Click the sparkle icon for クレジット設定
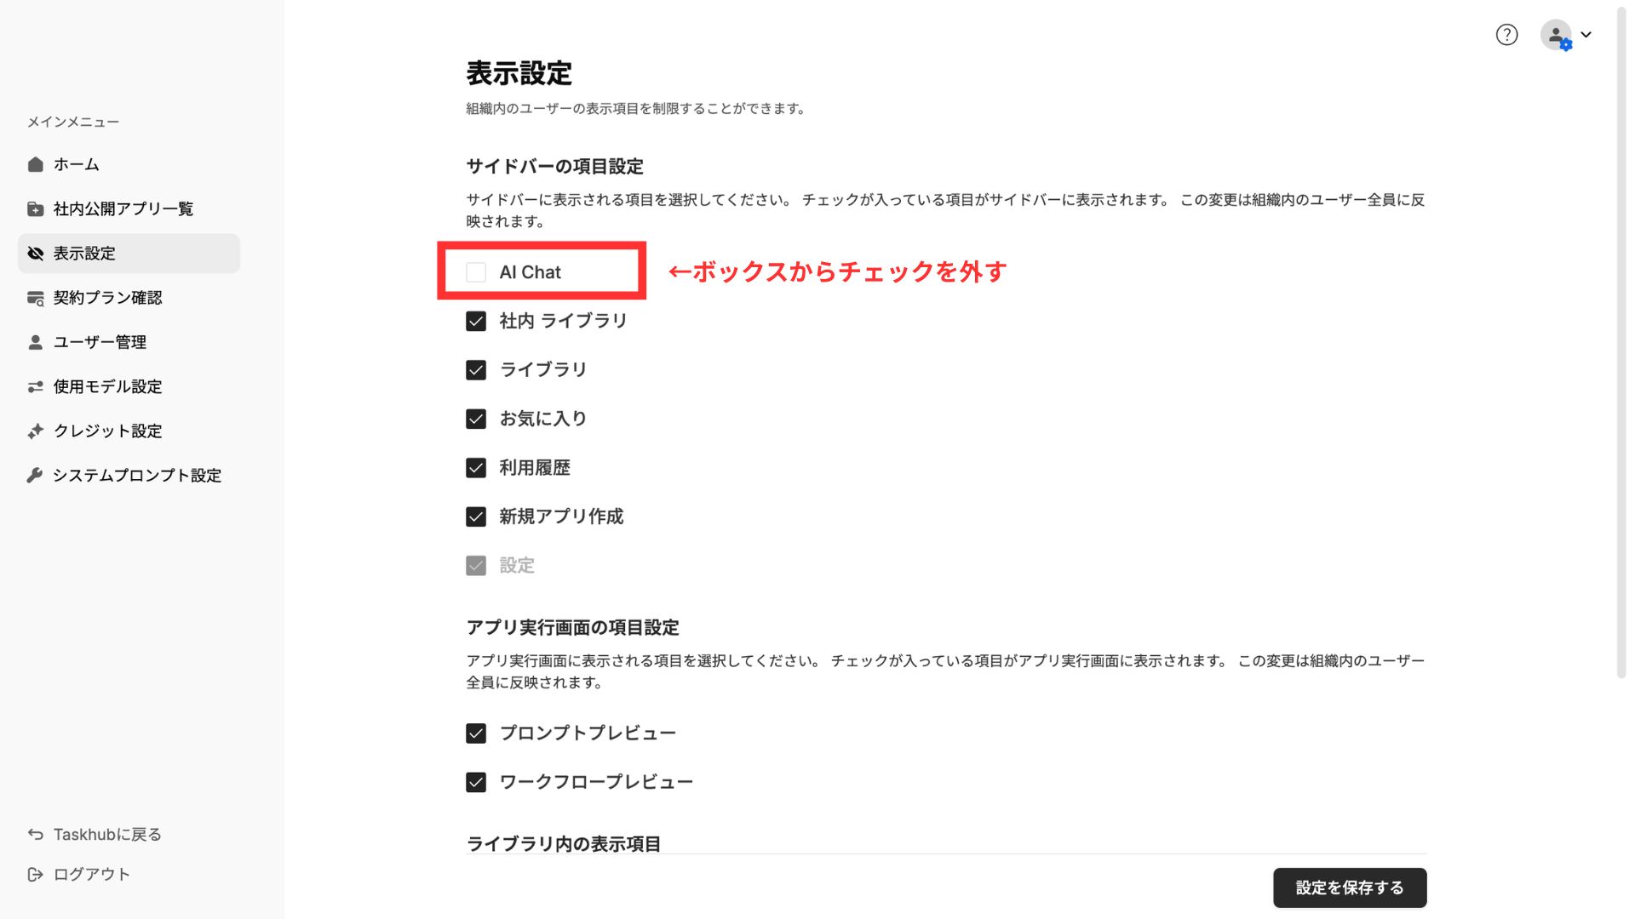The height and width of the screenshot is (919, 1635). pos(35,431)
